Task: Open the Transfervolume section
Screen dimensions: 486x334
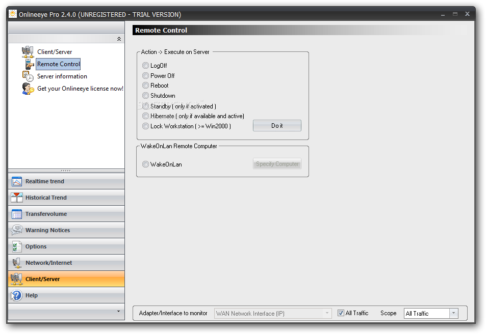Action: 66,214
